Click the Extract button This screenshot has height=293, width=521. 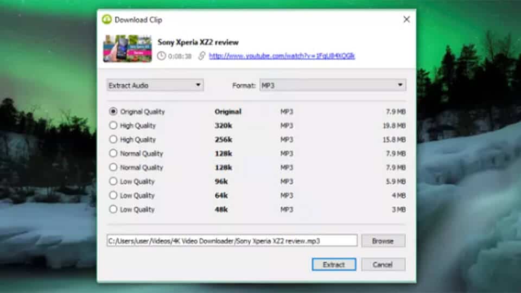tap(334, 264)
